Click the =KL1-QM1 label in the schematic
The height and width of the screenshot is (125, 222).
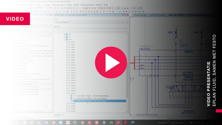pos(189,80)
